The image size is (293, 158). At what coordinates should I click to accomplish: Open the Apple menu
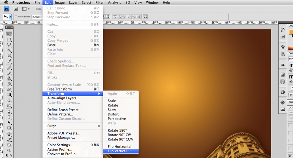(x=6, y=2)
